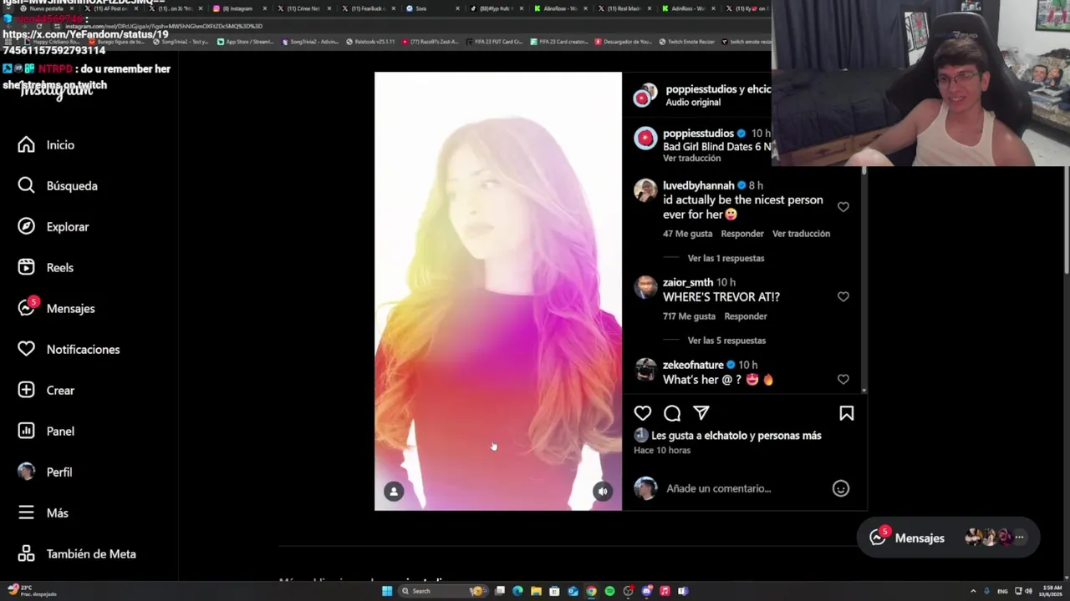Viewport: 1070px width, 601px height.
Task: Open FIFA 23 Card creator bookmark
Action: (559, 42)
